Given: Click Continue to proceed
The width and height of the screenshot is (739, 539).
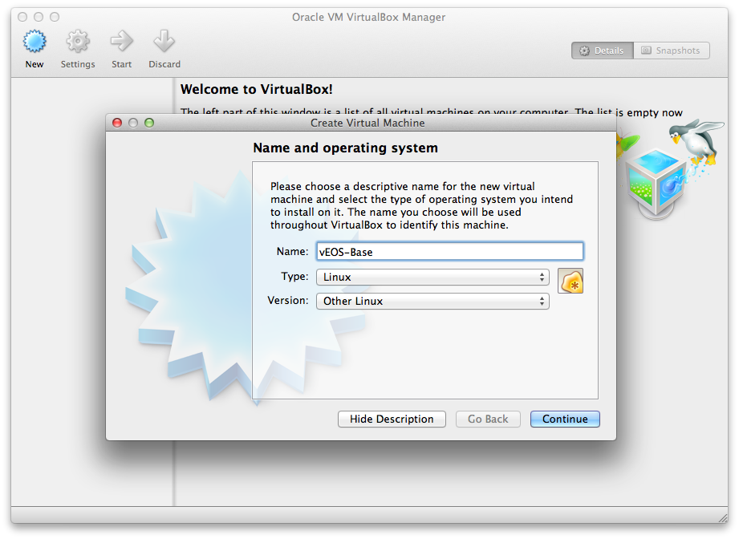Looking at the screenshot, I should pyautogui.click(x=565, y=419).
